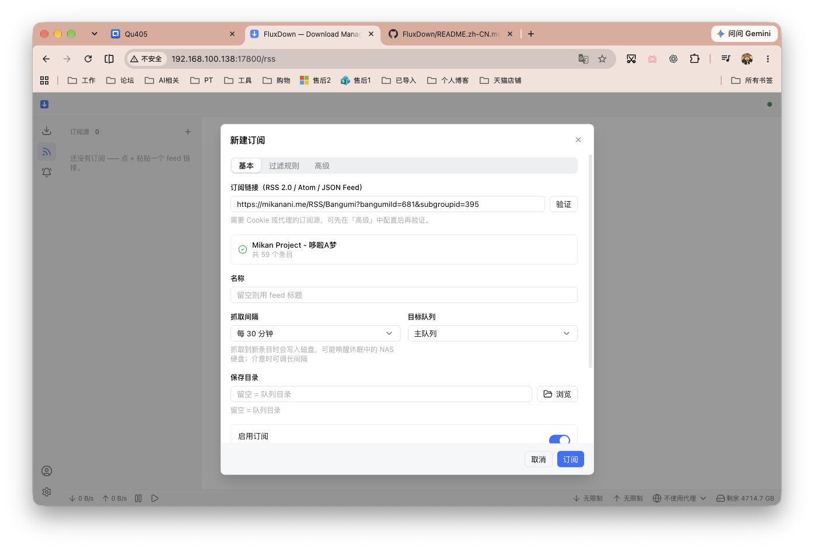Open the browser side panel icon
The image size is (814, 549).
(x=109, y=59)
